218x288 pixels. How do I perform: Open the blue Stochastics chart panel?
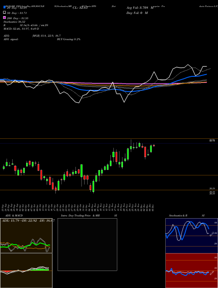pos(191,236)
